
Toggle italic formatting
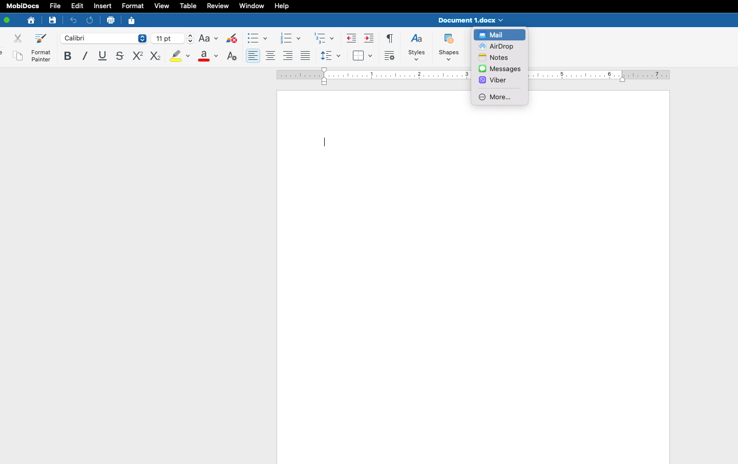coord(85,56)
